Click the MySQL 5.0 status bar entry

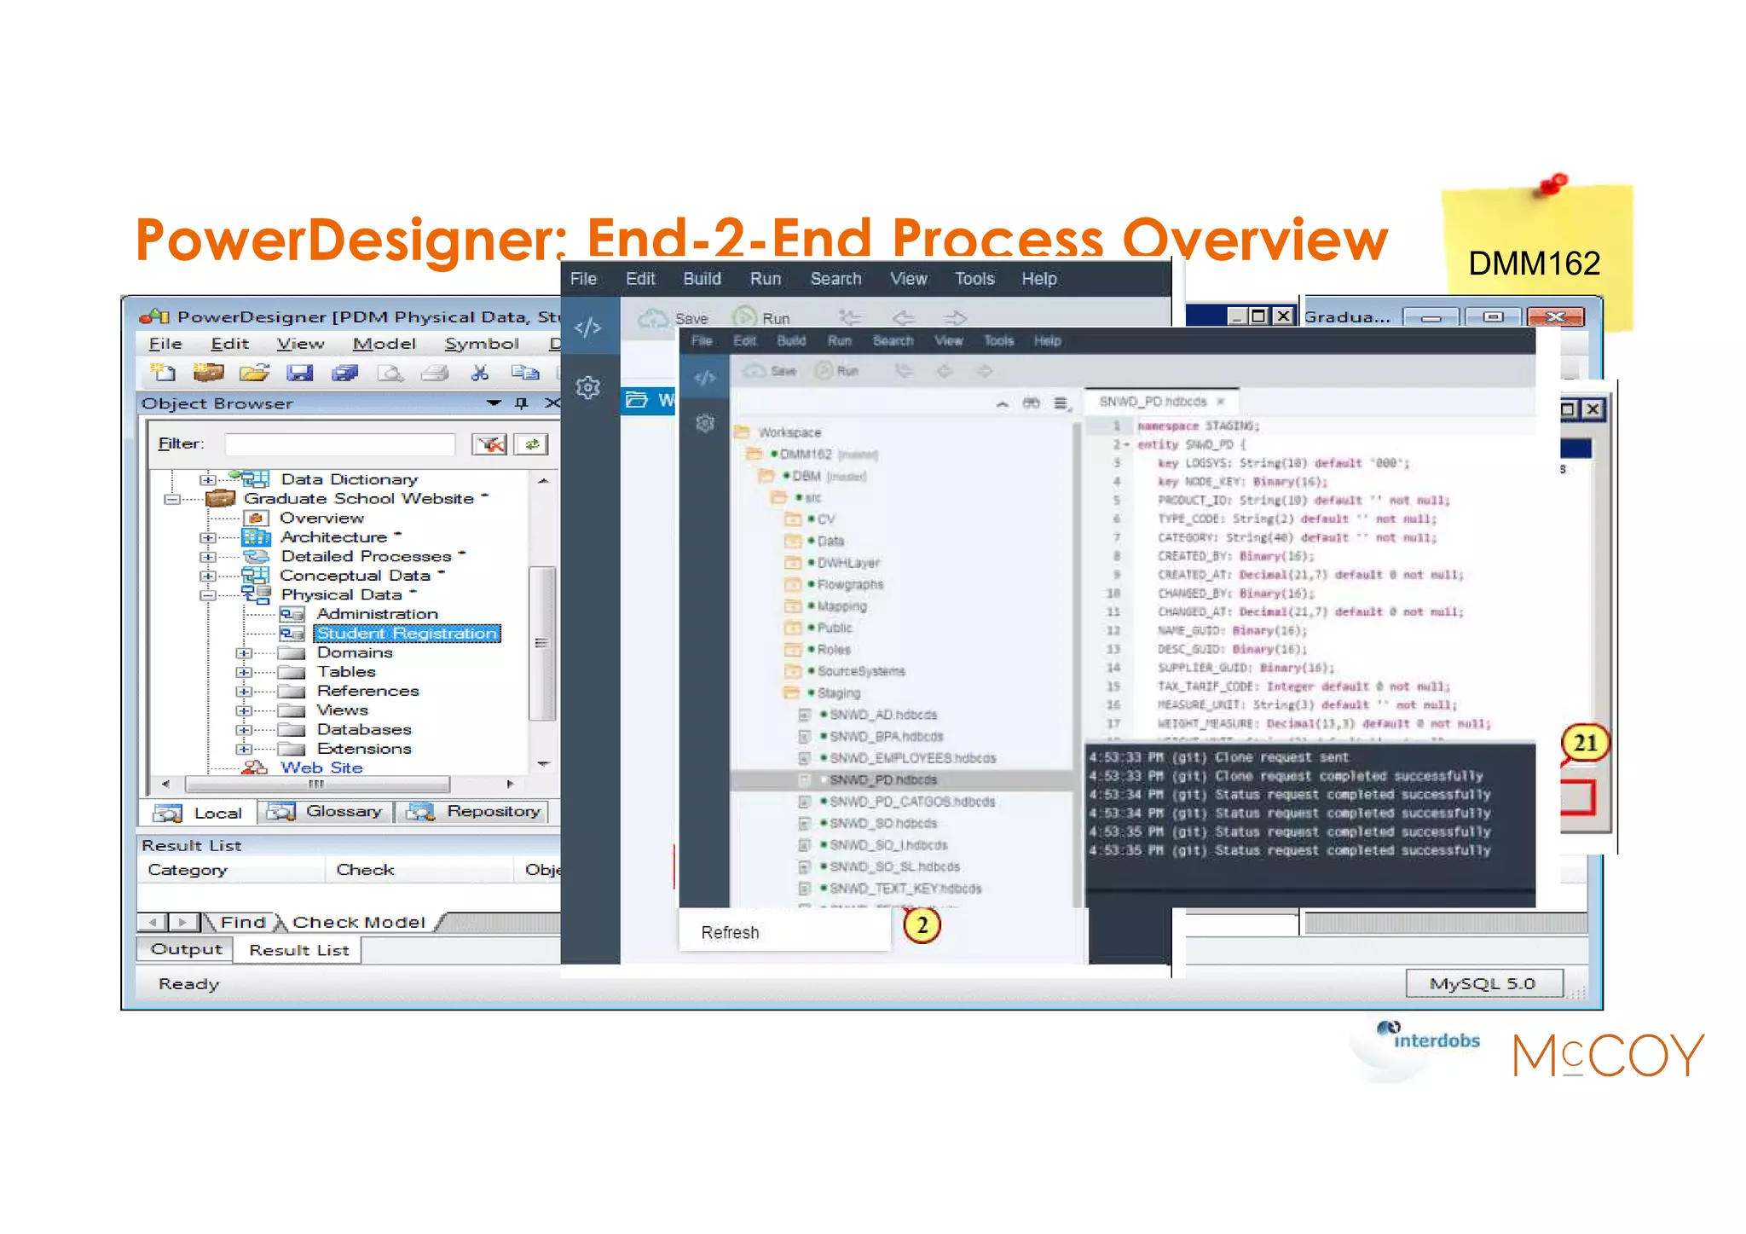(1483, 983)
